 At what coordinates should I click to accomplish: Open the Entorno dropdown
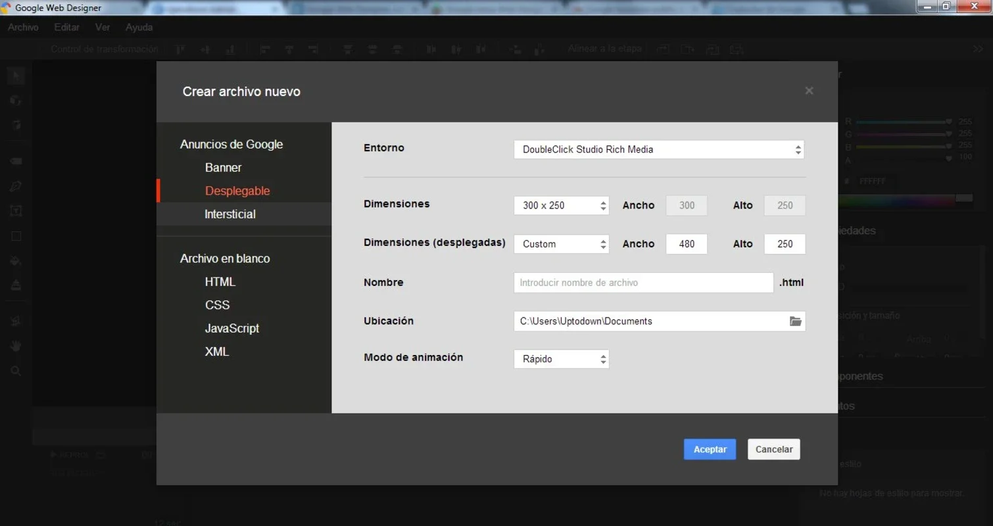point(659,149)
